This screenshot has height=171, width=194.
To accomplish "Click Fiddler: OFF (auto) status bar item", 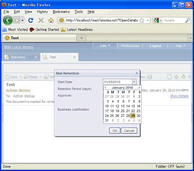I will (170, 167).
